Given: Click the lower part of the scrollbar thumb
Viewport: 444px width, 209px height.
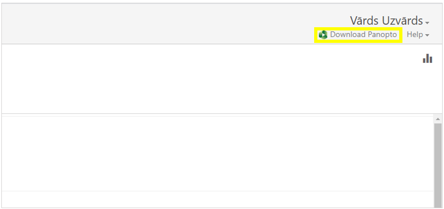Looking at the screenshot, I should 438,194.
